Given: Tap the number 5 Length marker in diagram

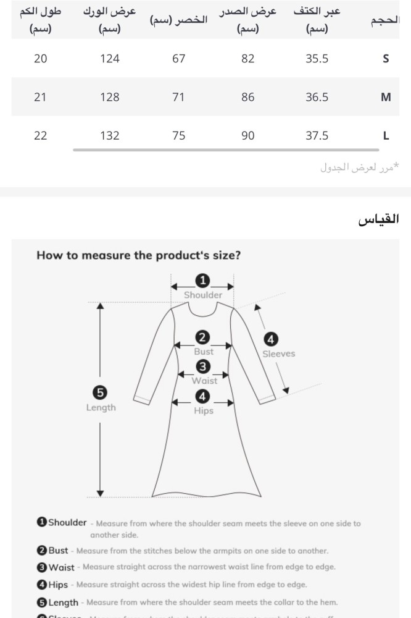Looking at the screenshot, I should 100,392.
